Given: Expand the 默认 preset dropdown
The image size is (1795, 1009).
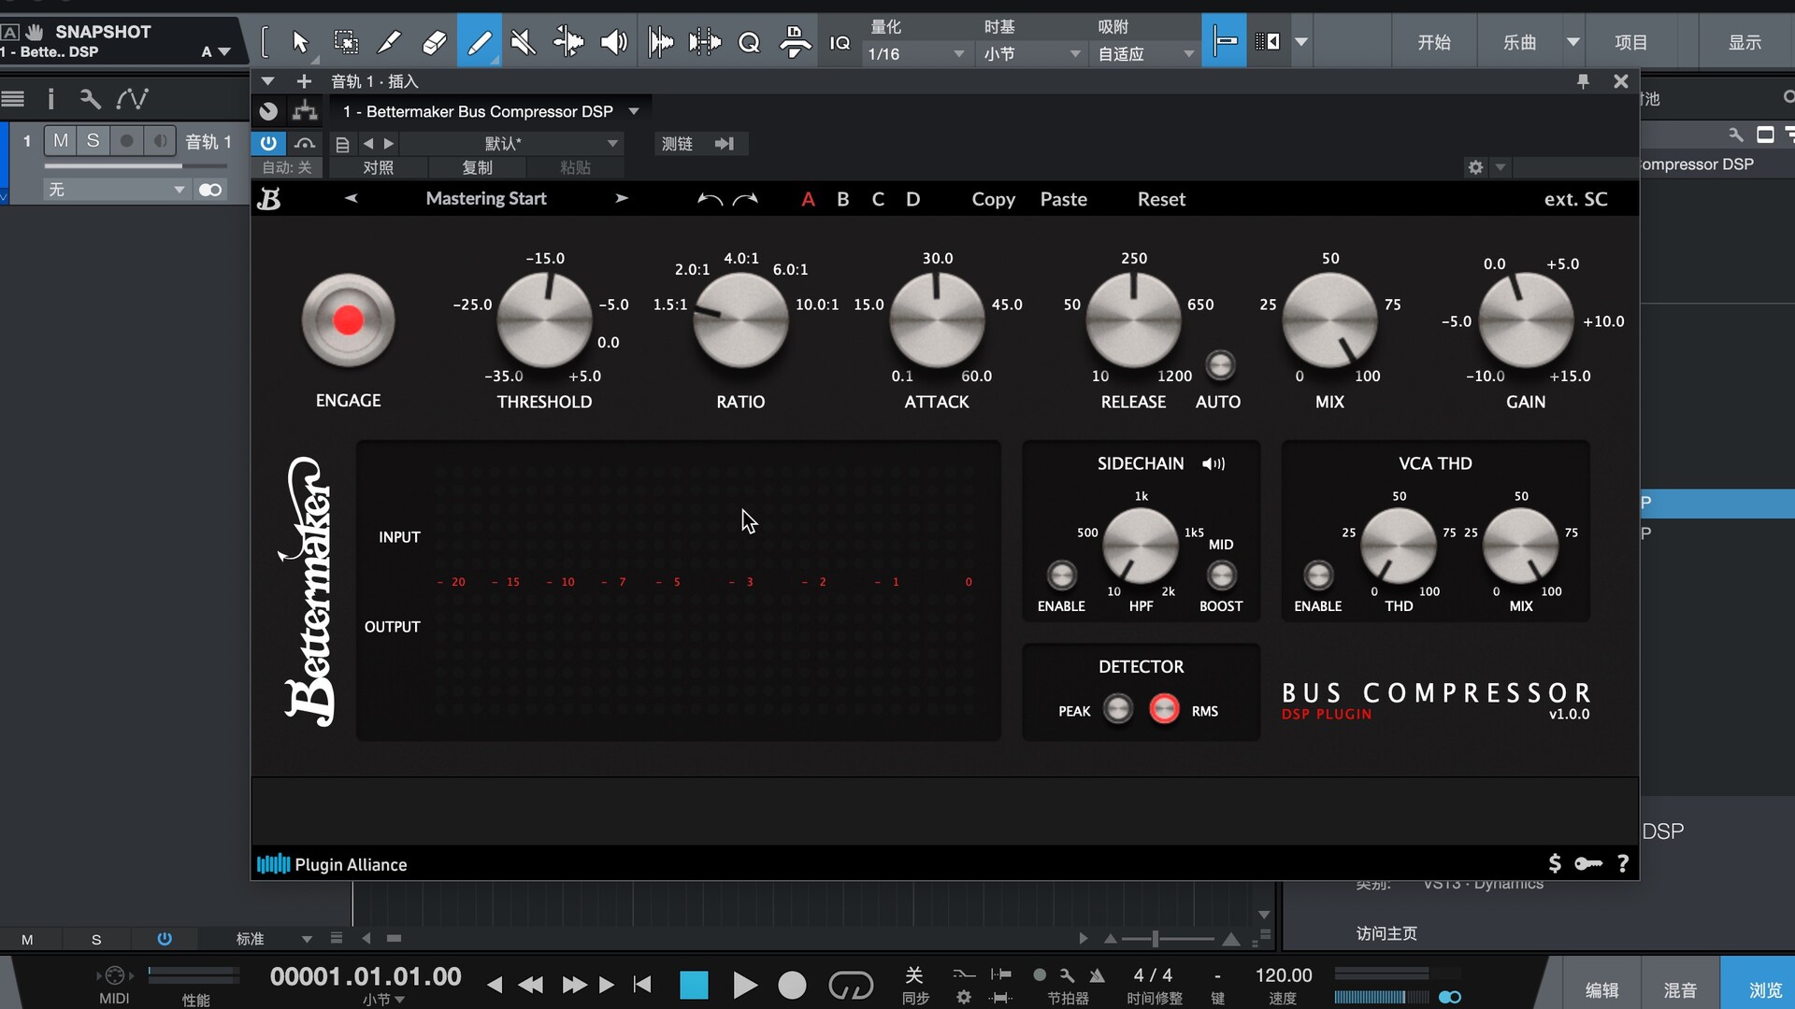Looking at the screenshot, I should coord(612,143).
